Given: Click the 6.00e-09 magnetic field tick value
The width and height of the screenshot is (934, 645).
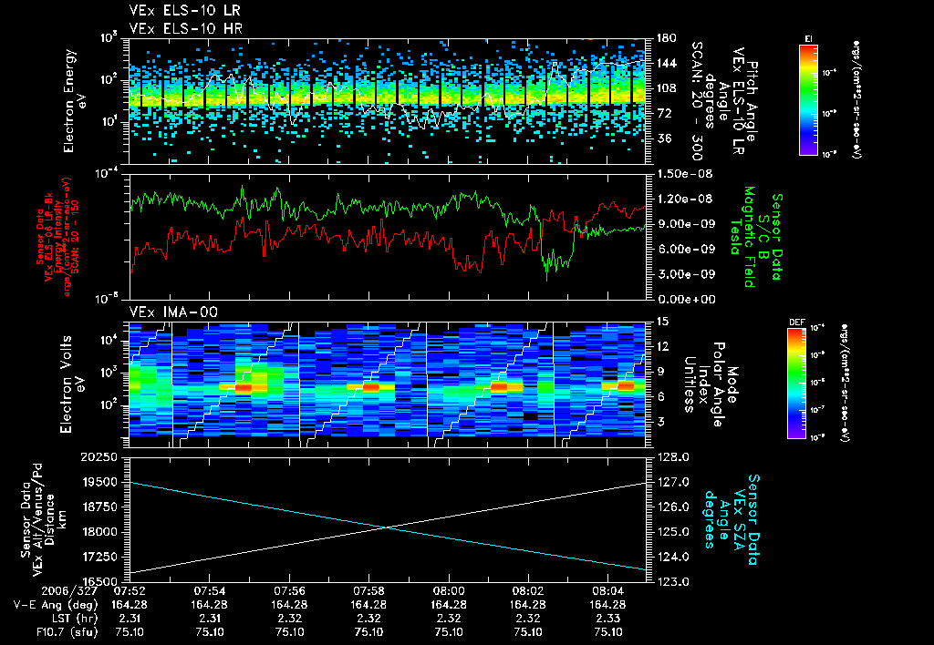Looking at the screenshot, I should point(684,249).
